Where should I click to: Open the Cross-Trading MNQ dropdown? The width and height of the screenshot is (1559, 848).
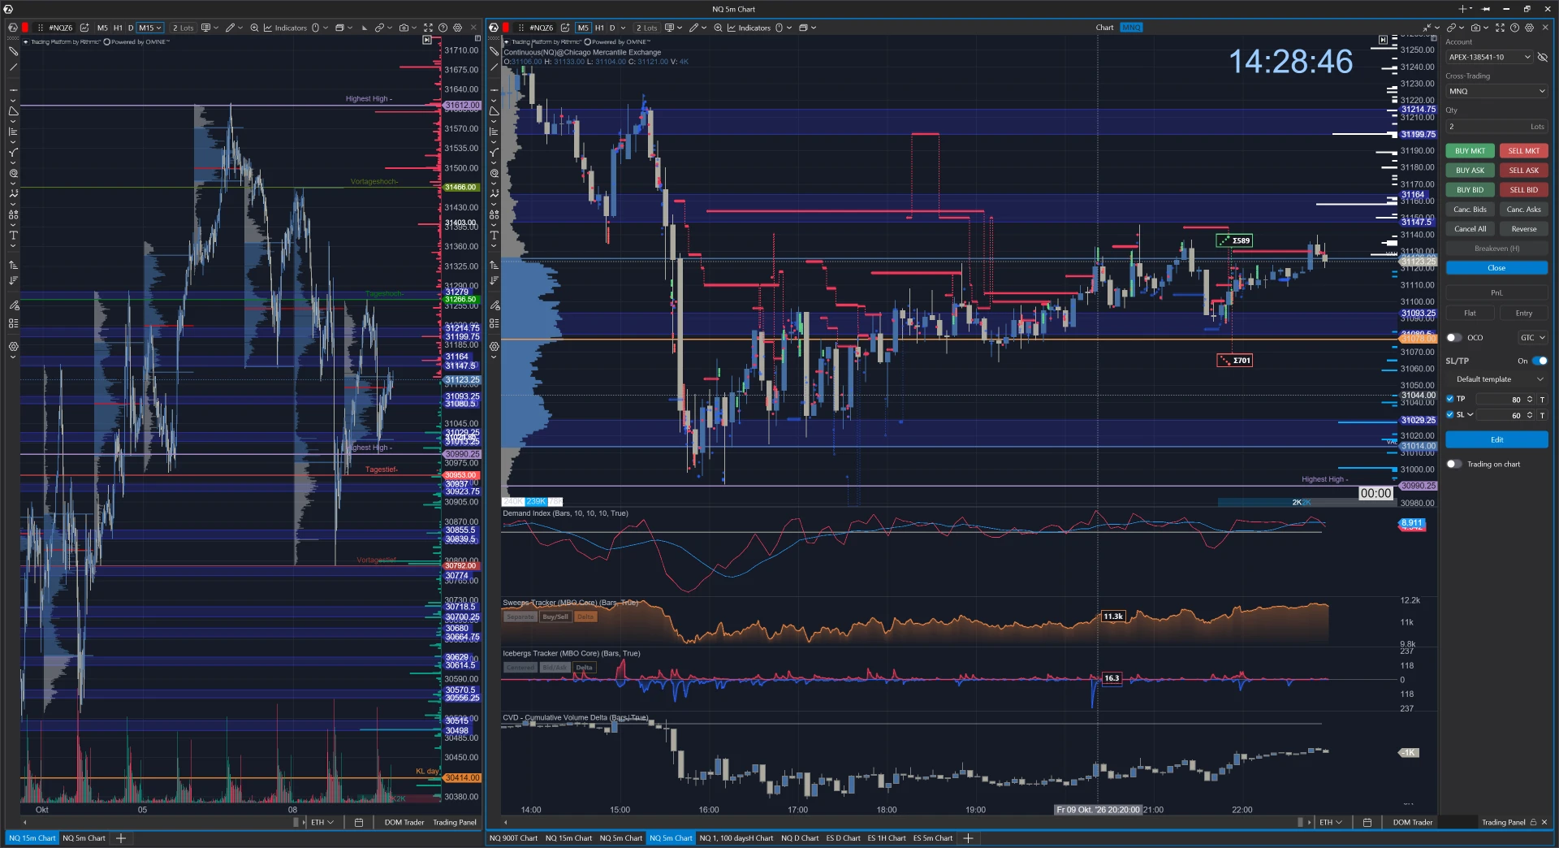click(1496, 91)
